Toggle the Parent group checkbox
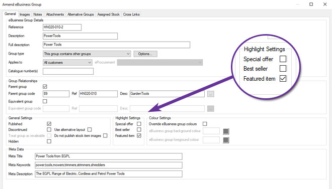This screenshot has height=189, width=332. point(45,87)
